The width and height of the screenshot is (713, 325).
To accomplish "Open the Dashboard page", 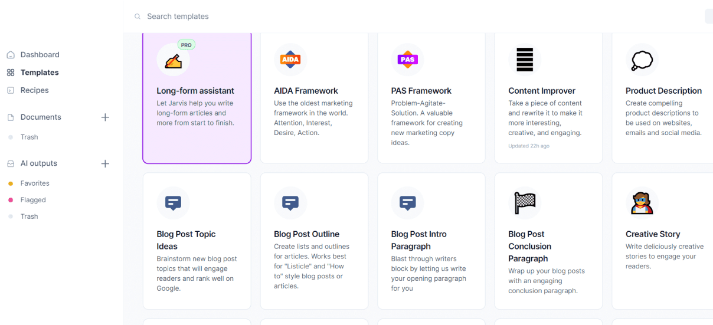I will [x=40, y=55].
